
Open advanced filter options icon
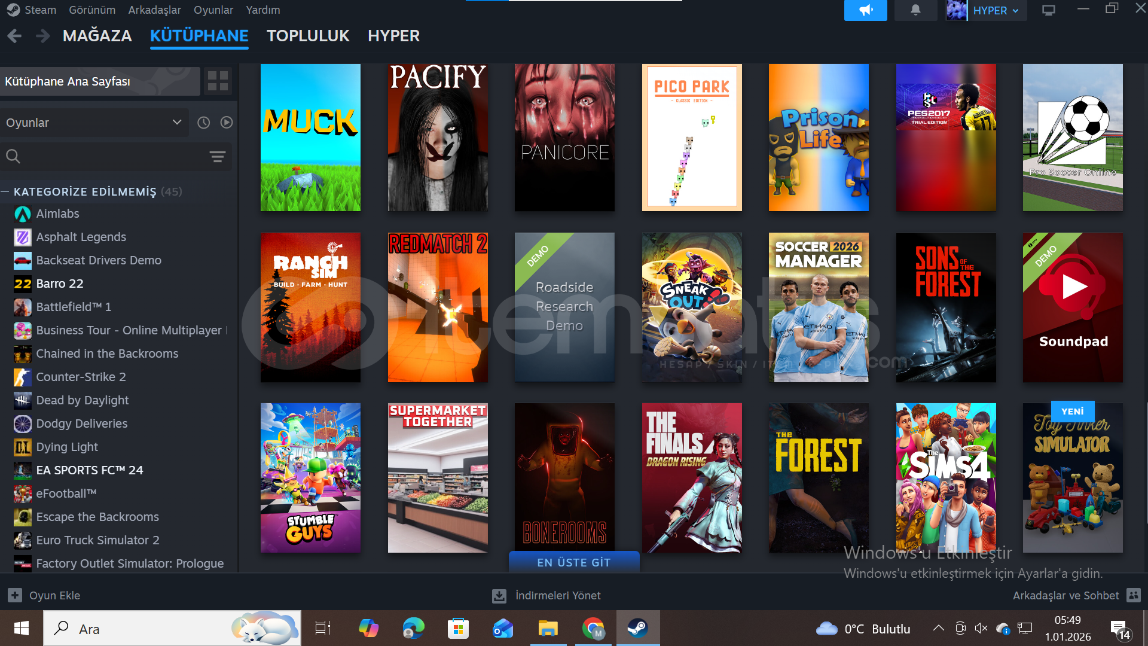[x=217, y=157]
